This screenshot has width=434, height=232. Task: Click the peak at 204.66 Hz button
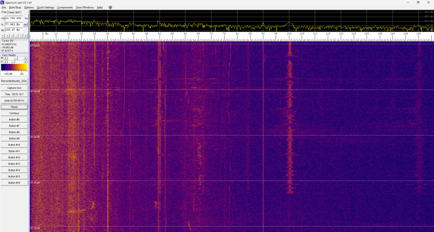tap(14, 101)
